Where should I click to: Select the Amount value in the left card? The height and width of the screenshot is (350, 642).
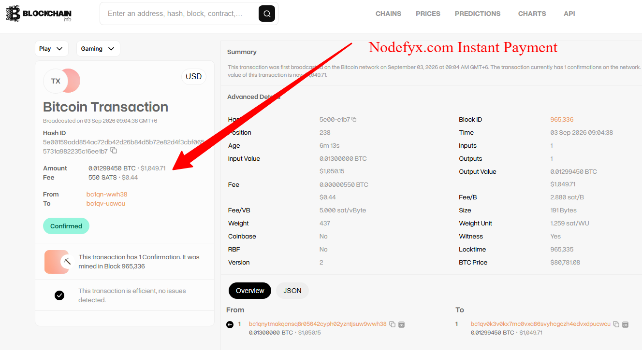click(x=127, y=168)
